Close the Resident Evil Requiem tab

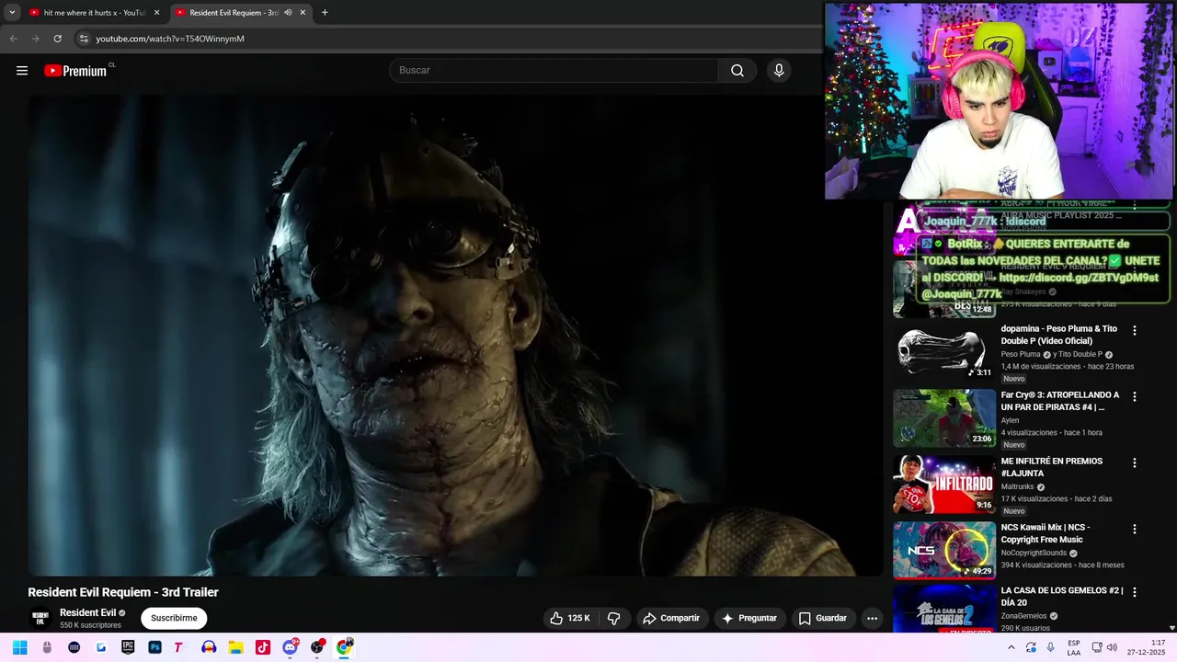click(x=303, y=13)
